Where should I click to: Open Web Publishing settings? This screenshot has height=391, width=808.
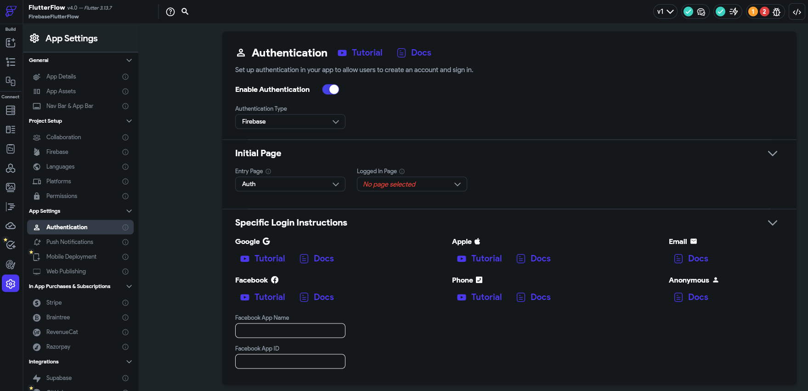80,272
